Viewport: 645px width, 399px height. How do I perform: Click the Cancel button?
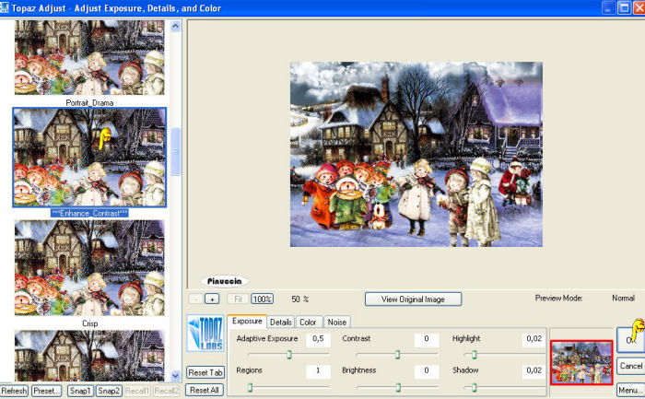pyautogui.click(x=631, y=366)
